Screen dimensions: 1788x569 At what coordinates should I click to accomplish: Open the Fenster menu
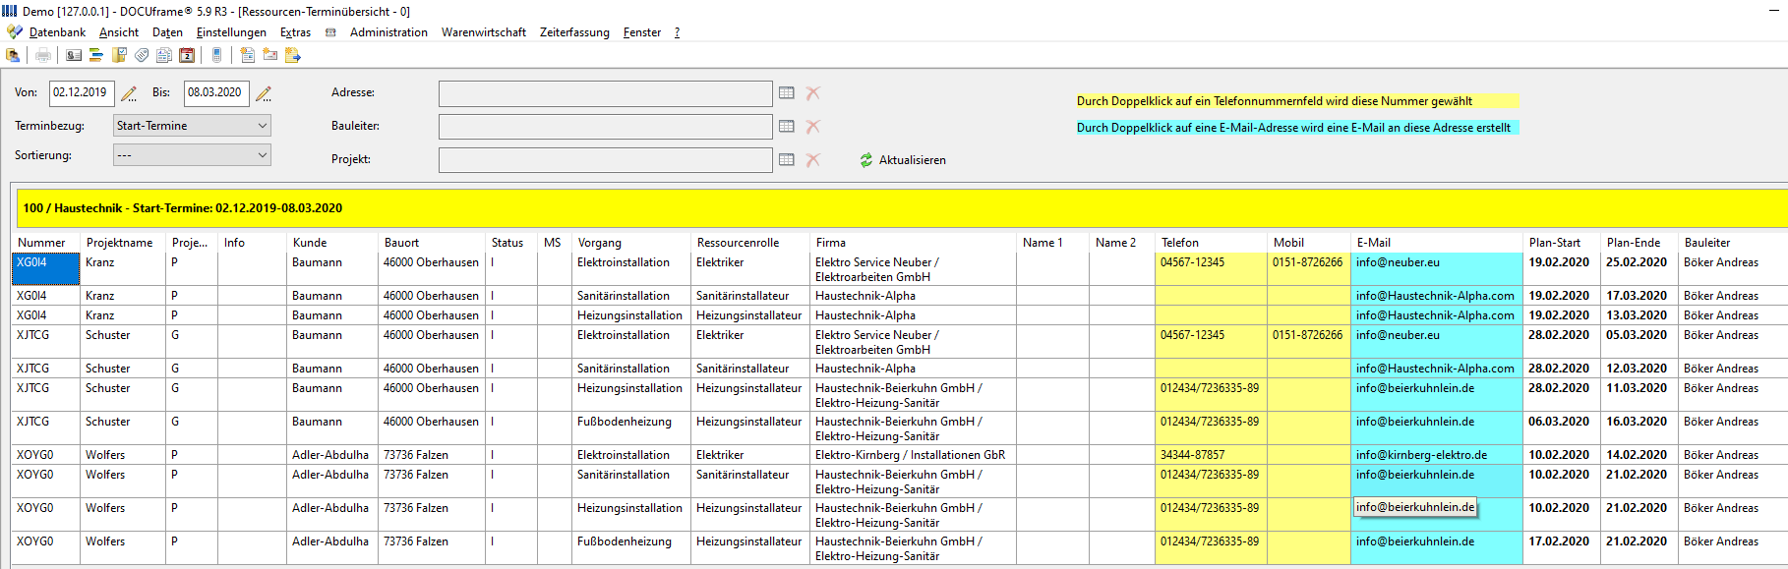[642, 32]
